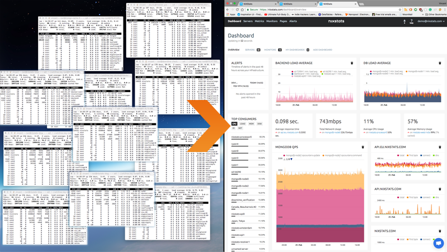Advance the MongoDB QPS legend page with the down arrow
Viewport: 447px width, 252px height.
tap(291, 159)
